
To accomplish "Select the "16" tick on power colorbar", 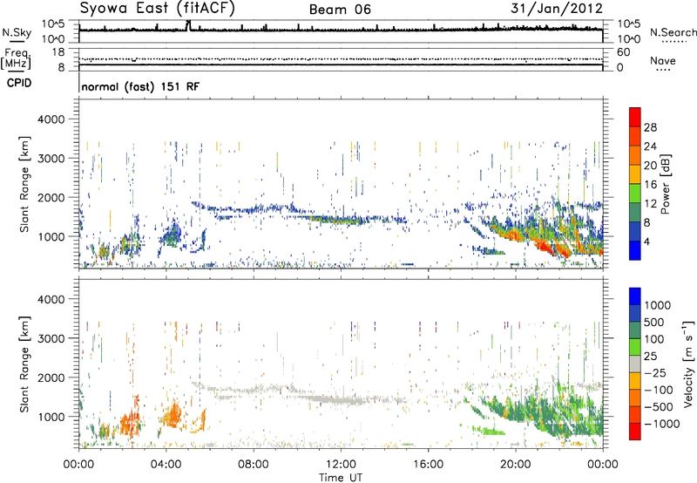I will (650, 185).
